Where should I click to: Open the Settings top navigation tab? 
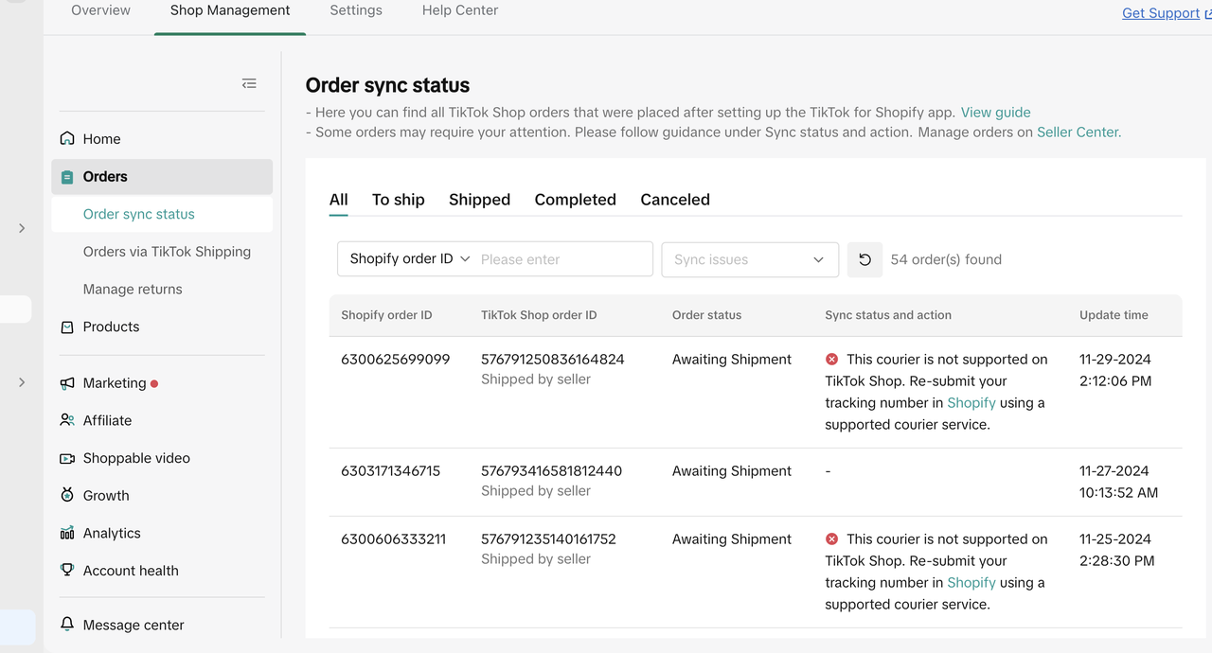(x=356, y=10)
